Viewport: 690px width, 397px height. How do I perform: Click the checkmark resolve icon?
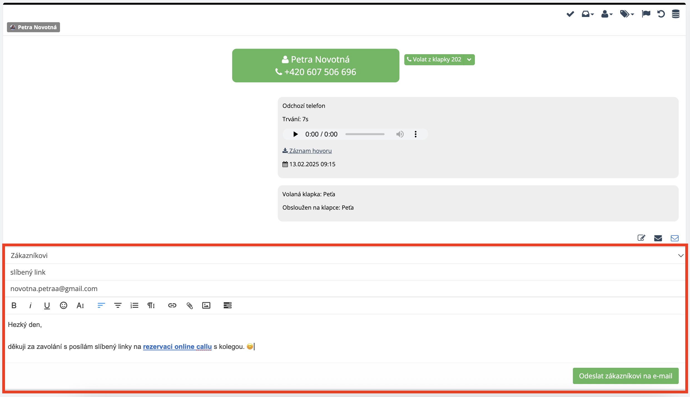point(570,14)
